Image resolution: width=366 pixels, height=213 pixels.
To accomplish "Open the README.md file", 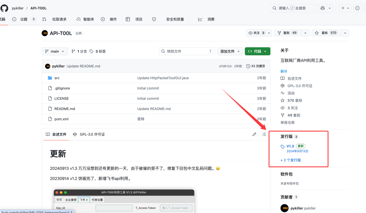I will click(x=65, y=109).
